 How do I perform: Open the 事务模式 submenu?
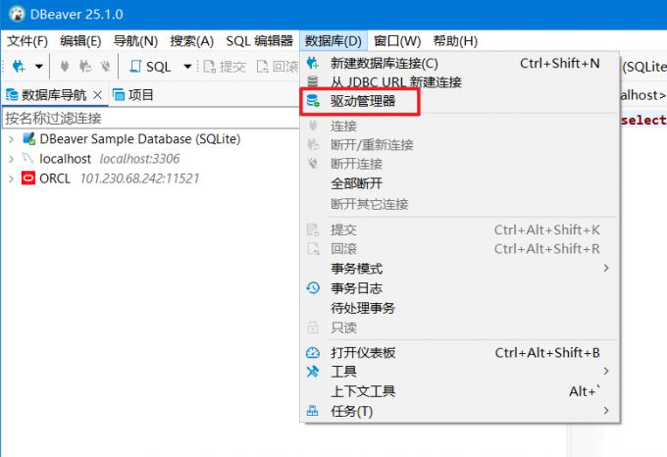(460, 269)
